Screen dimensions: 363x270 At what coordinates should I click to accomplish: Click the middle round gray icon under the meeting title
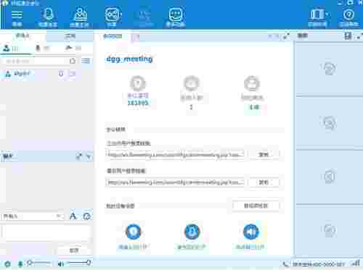[192, 83]
